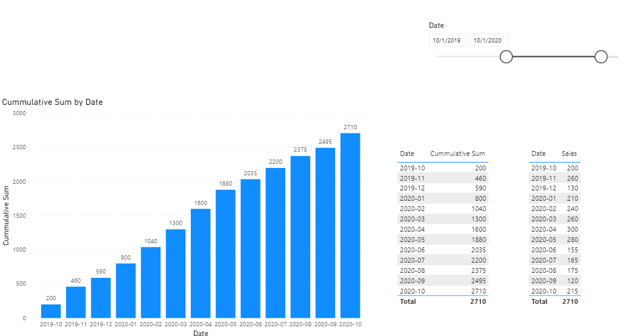Image resolution: width=644 pixels, height=336 pixels.
Task: Click the left handle of the Date slider
Action: click(x=506, y=57)
